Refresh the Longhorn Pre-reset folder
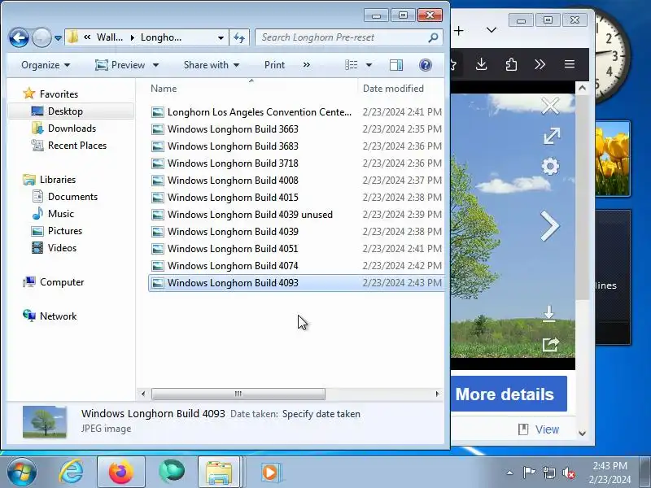The height and width of the screenshot is (488, 651). [x=239, y=37]
